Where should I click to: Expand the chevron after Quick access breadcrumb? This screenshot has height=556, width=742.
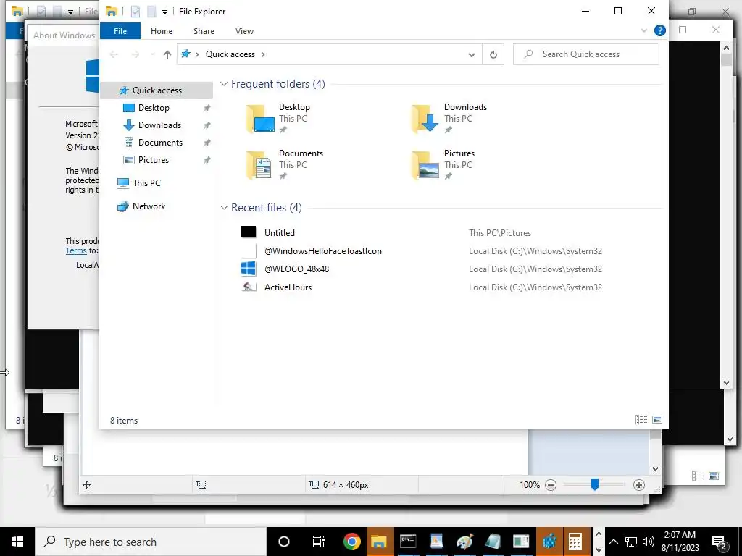(x=263, y=54)
